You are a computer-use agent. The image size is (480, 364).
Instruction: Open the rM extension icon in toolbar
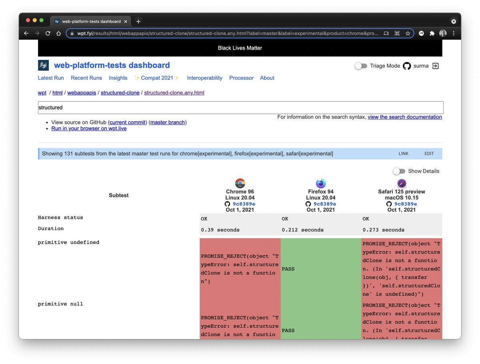pos(422,34)
